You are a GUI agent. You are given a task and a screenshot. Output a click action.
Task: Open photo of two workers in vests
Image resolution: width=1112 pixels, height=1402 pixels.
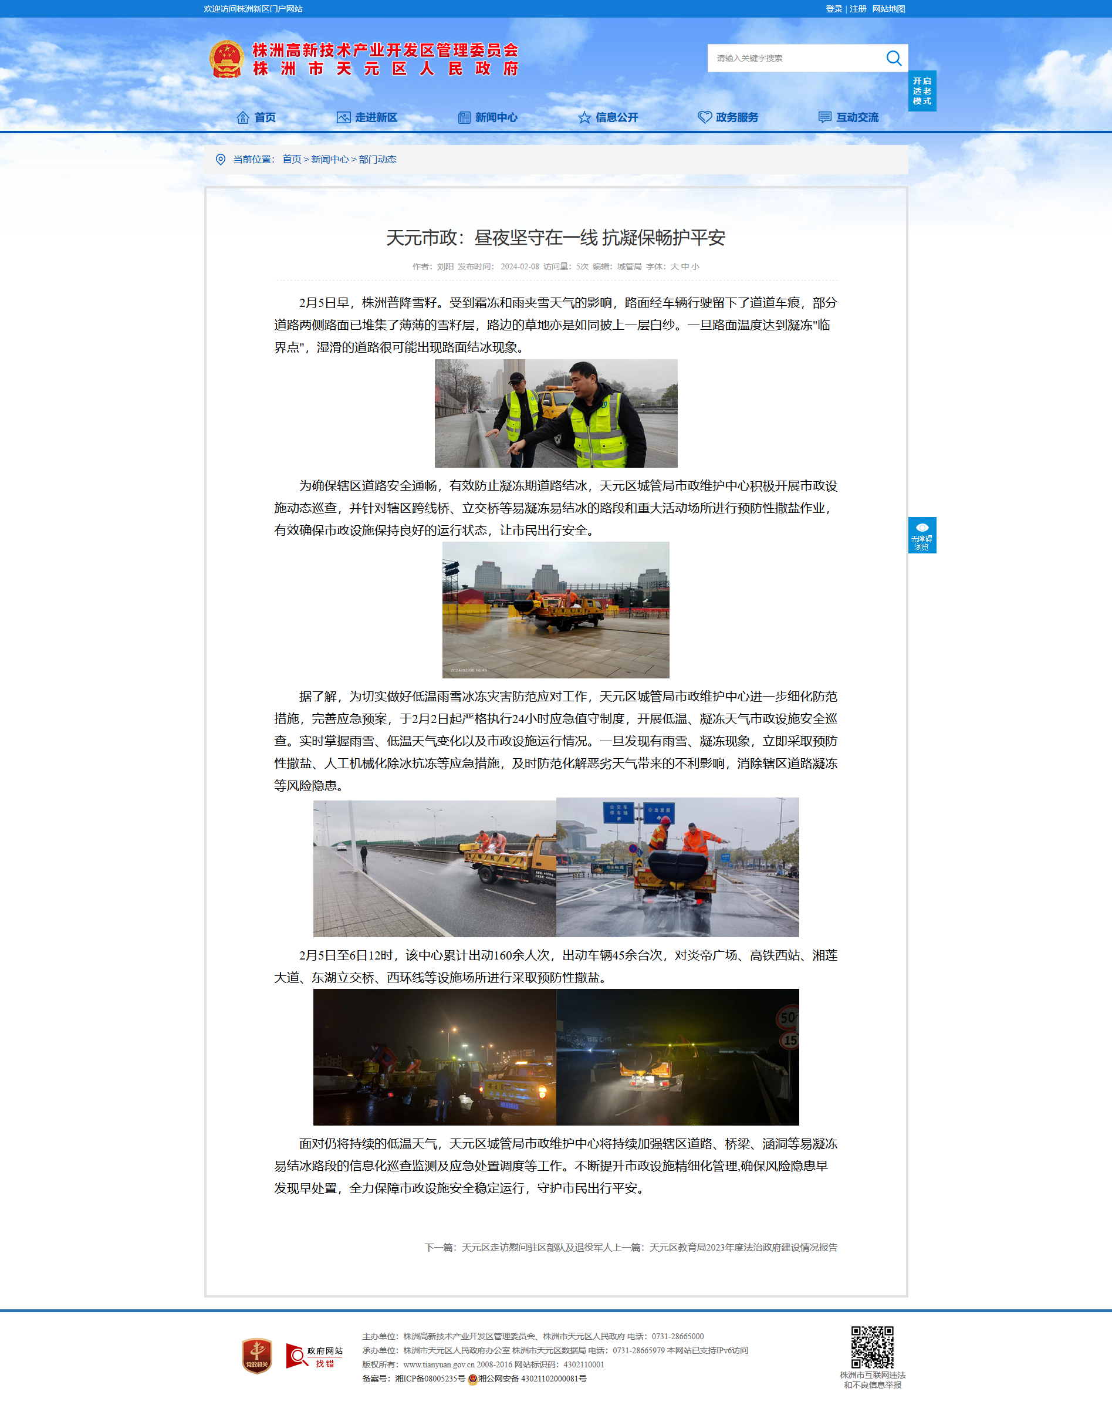pyautogui.click(x=556, y=414)
